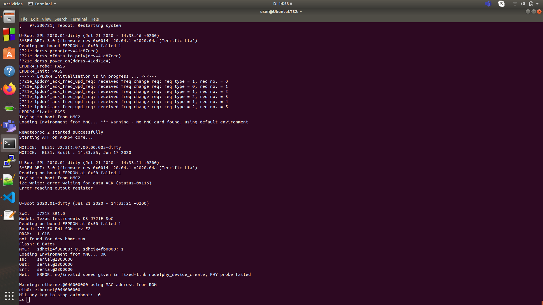The image size is (543, 305).
Task: Click the 'reboot: Restarting system' line
Action: (70, 25)
